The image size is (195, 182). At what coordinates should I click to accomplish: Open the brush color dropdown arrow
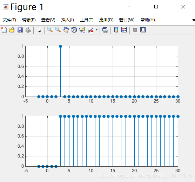(x=96, y=30)
